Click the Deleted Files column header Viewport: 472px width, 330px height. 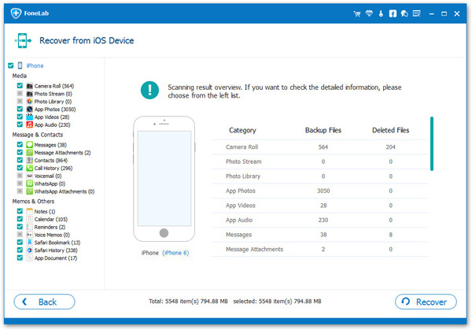pos(390,130)
